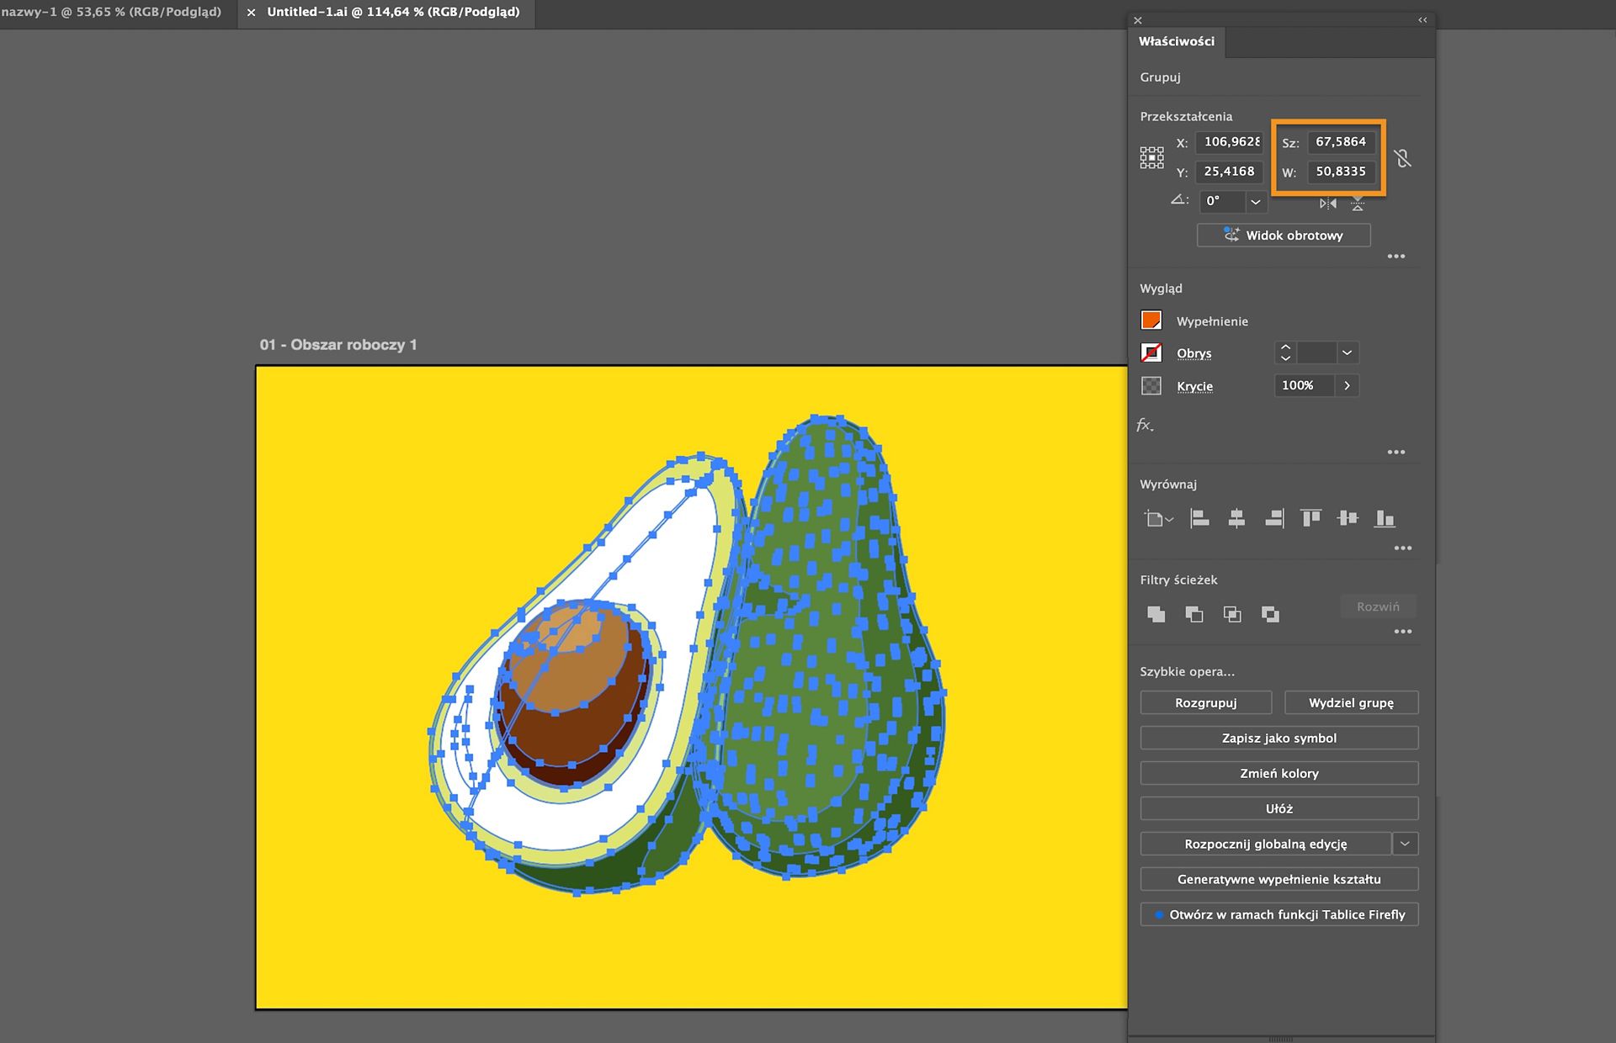Viewport: 1616px width, 1043px height.
Task: Open more options in the Wyrównaj section
Action: (1403, 548)
